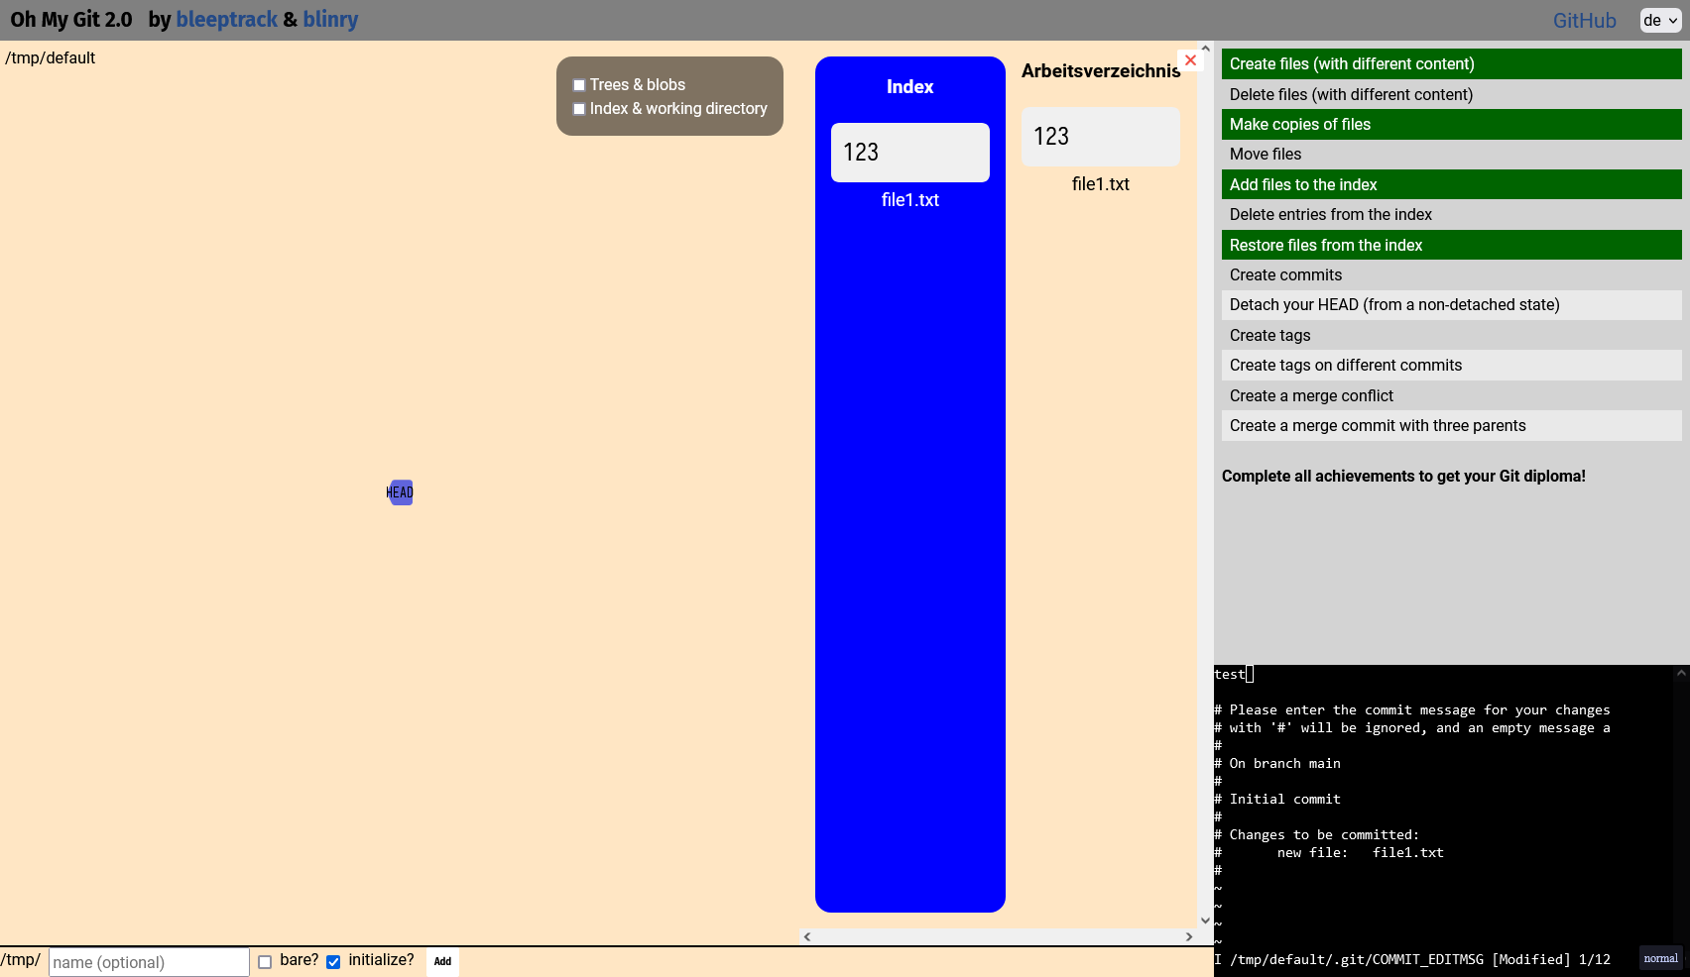Click the normal mode indicator in terminal

(x=1660, y=958)
